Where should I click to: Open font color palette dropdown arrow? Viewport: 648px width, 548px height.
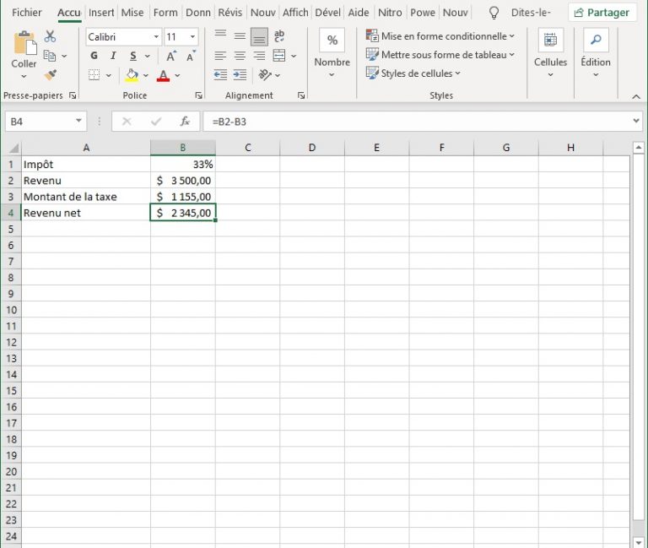click(x=177, y=75)
